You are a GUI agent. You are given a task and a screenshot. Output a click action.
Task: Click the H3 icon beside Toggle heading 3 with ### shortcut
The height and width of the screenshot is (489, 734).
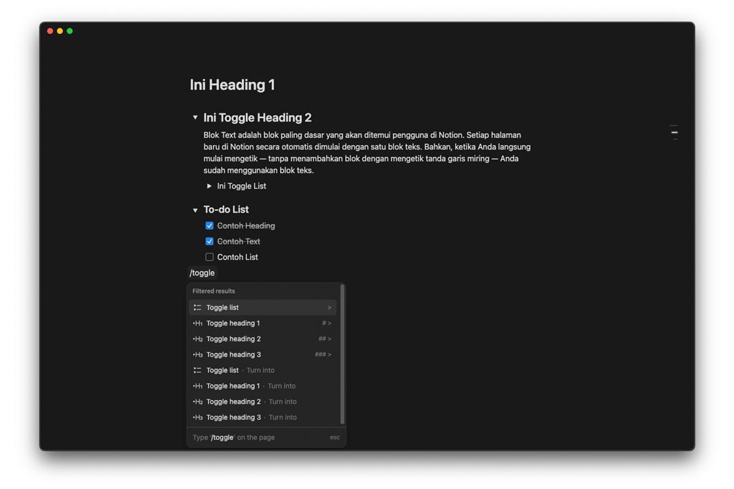click(197, 355)
